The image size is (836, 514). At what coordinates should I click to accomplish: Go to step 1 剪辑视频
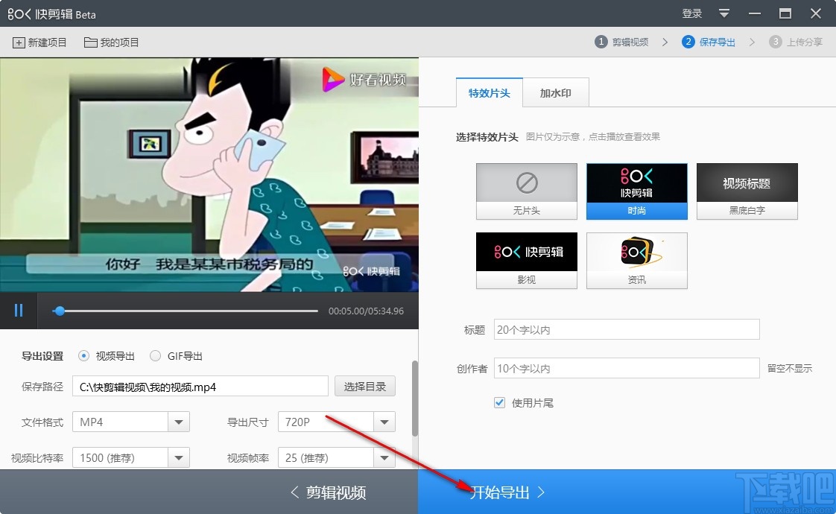(x=621, y=42)
